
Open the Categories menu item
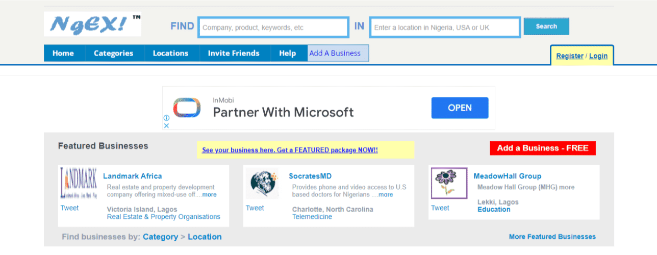coord(113,53)
